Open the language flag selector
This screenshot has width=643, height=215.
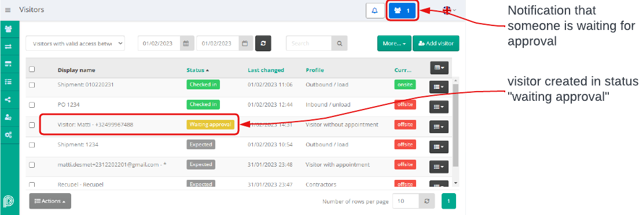pos(450,10)
